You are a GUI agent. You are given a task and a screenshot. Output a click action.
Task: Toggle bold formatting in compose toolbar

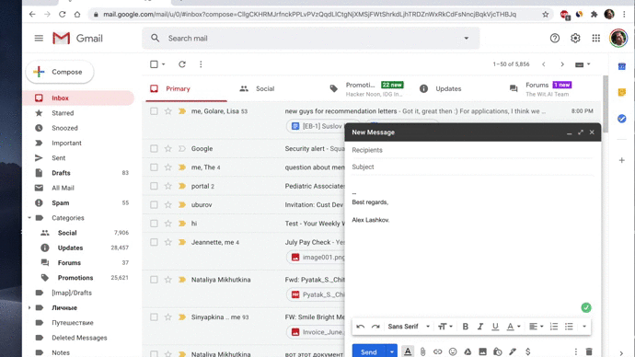(x=466, y=327)
